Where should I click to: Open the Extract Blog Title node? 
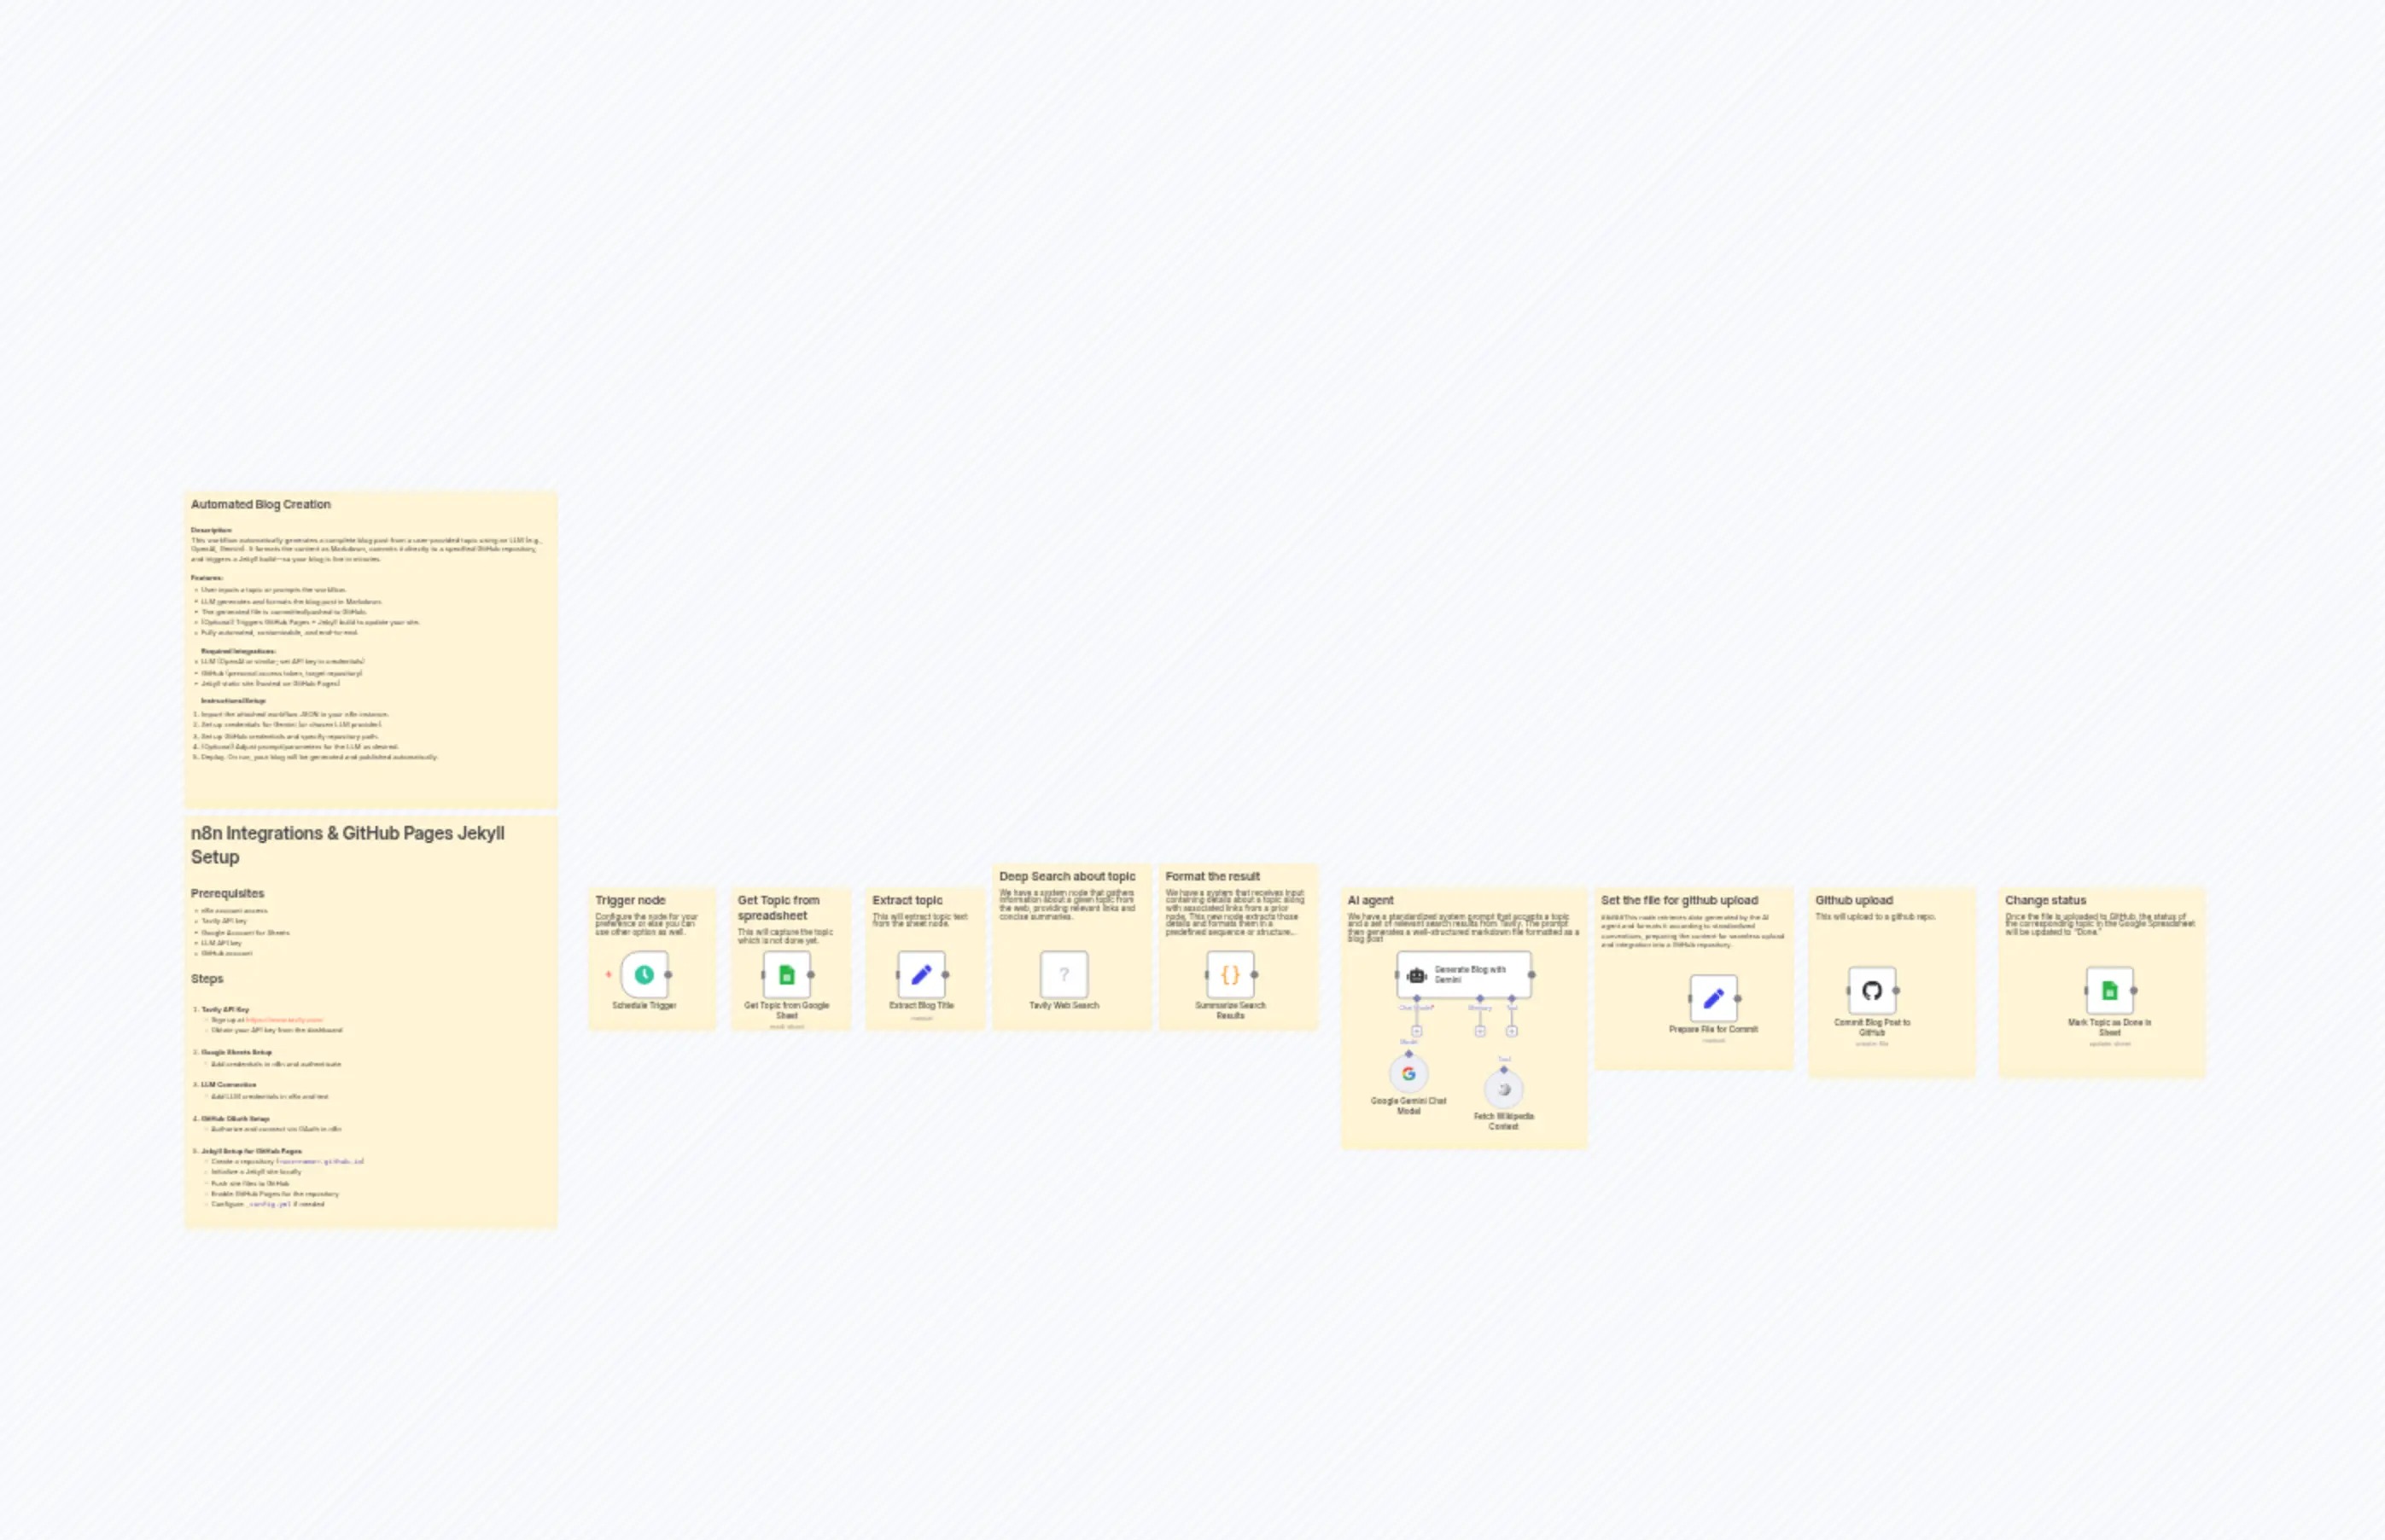tap(921, 976)
